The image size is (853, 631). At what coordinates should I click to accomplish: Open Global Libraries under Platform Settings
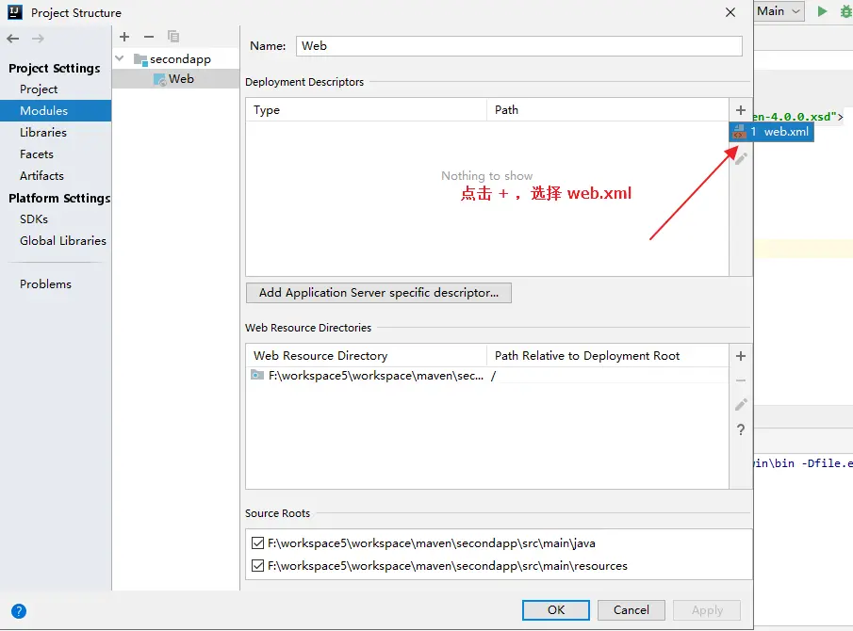(x=63, y=241)
